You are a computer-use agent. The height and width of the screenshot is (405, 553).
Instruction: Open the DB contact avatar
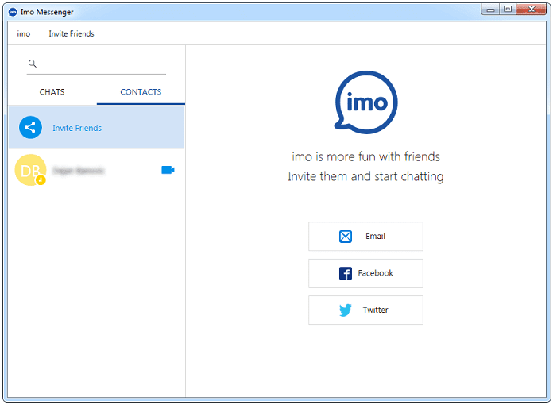(x=30, y=170)
